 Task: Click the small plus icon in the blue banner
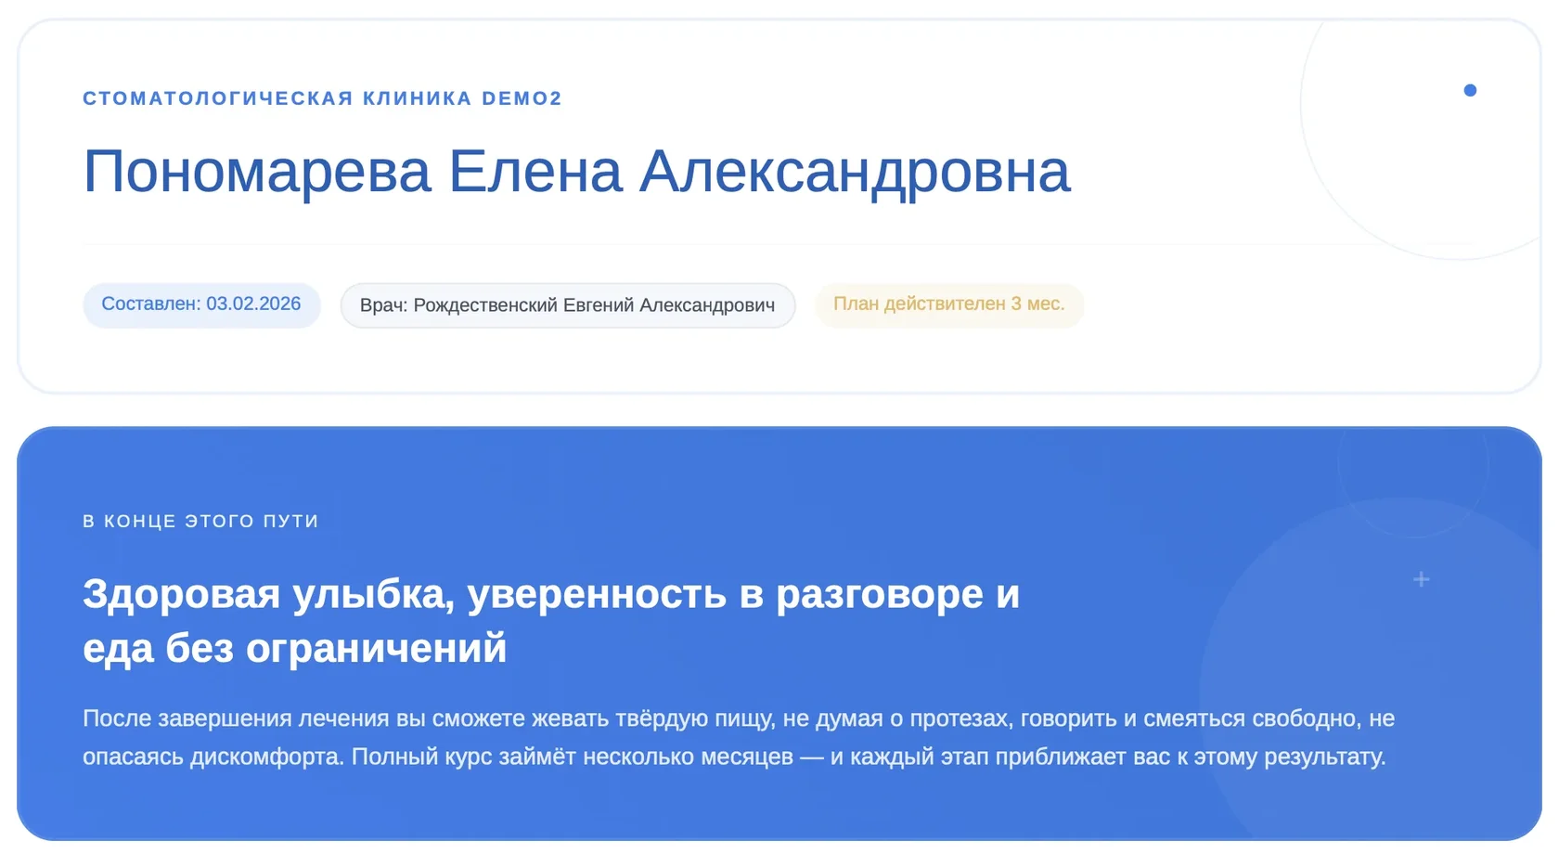(1421, 579)
